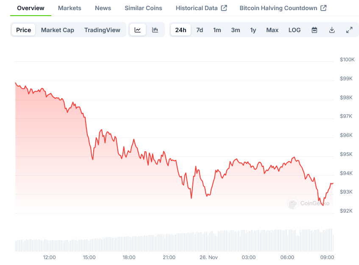Toggle LOG scale on the chart
The width and height of the screenshot is (359, 265).
pos(295,30)
